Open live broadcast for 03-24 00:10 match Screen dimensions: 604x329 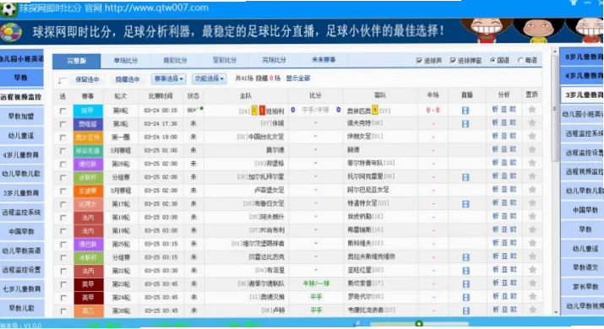(465, 111)
